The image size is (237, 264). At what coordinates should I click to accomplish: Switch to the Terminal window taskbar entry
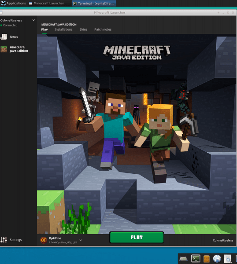[x=94, y=4]
